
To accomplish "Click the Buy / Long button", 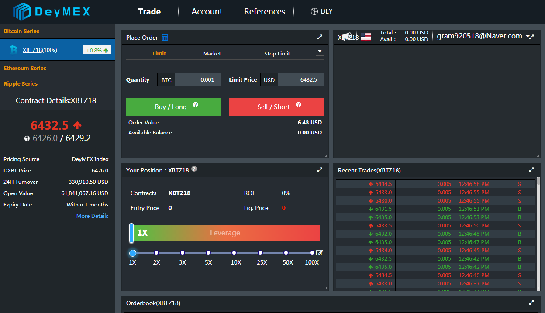I will [x=173, y=107].
